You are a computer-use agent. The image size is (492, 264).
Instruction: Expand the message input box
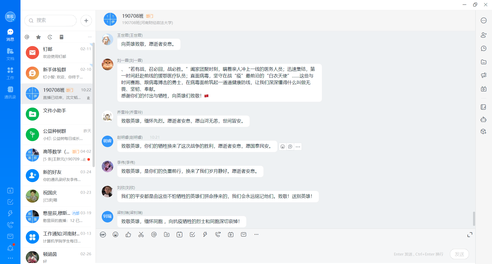[470, 235]
